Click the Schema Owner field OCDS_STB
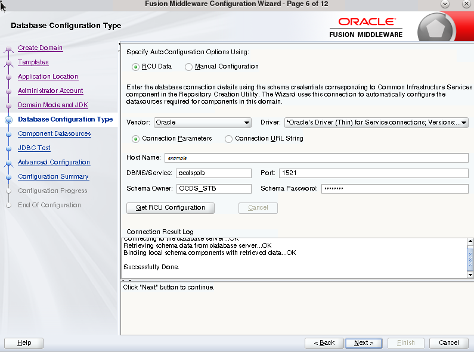 (x=214, y=189)
